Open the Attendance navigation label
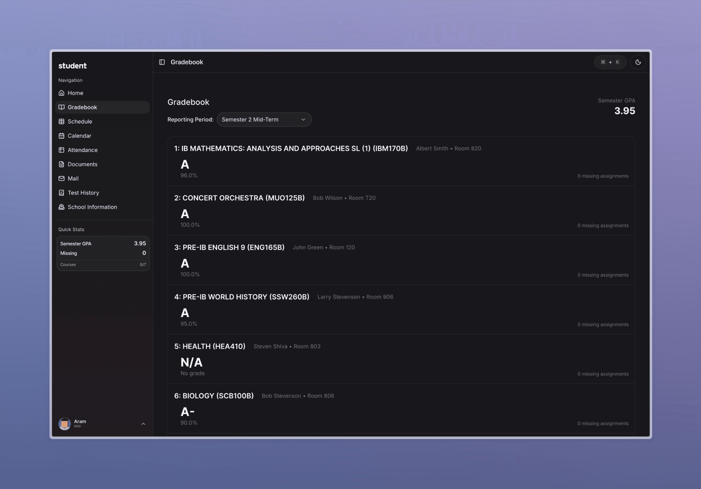This screenshot has height=489, width=701. pyautogui.click(x=83, y=150)
